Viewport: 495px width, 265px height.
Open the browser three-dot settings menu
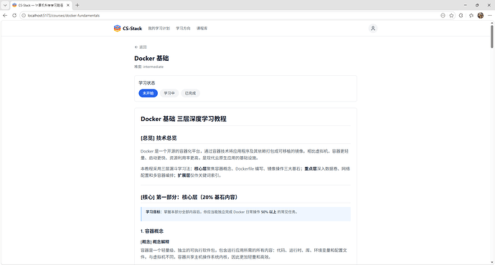[x=490, y=16]
